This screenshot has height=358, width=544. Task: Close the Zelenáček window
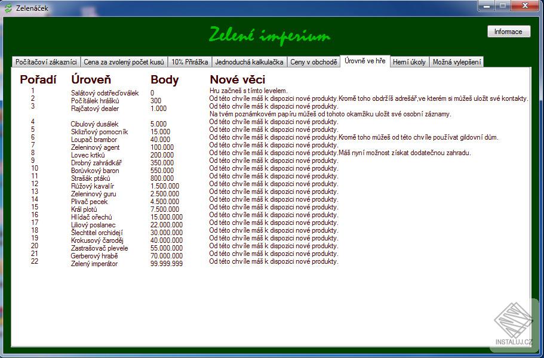[525, 6]
